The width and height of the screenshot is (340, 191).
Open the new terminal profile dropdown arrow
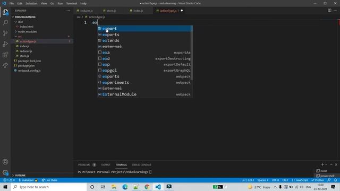[x=326, y=164]
